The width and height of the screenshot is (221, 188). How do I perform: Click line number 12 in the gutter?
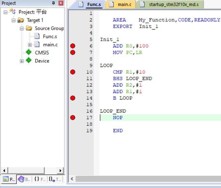click(89, 85)
